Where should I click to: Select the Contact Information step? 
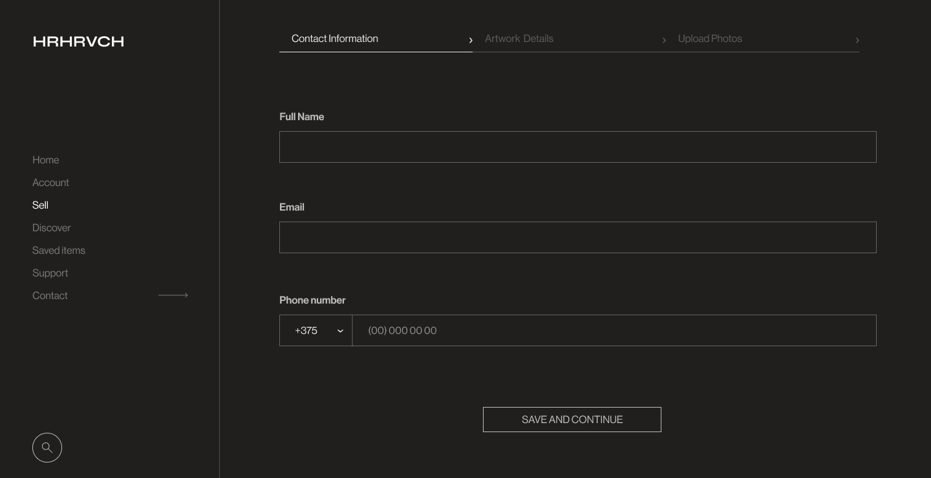[x=335, y=39]
